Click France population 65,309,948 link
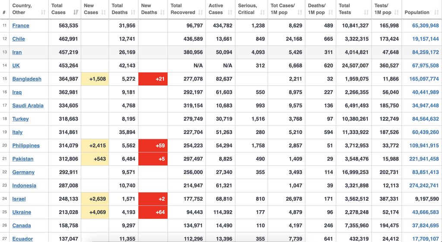Screen dimensions: 442x242 [425, 25]
